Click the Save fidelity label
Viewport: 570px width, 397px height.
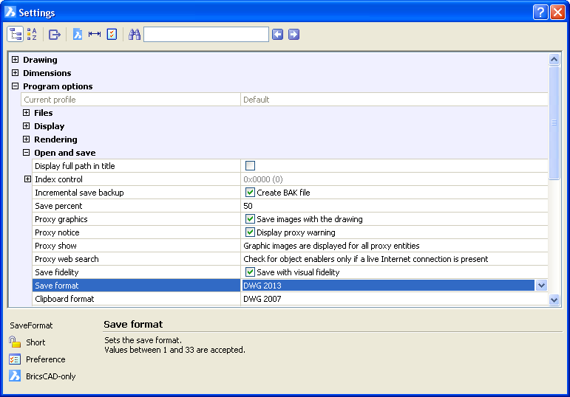tap(57, 272)
